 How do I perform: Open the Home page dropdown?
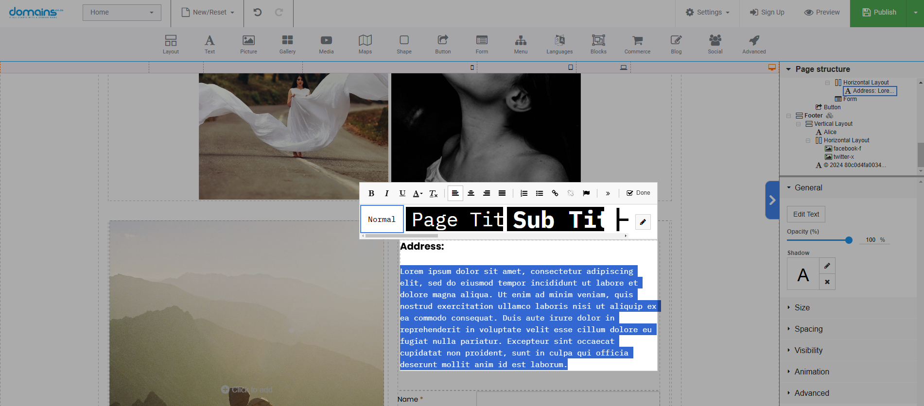(x=122, y=12)
